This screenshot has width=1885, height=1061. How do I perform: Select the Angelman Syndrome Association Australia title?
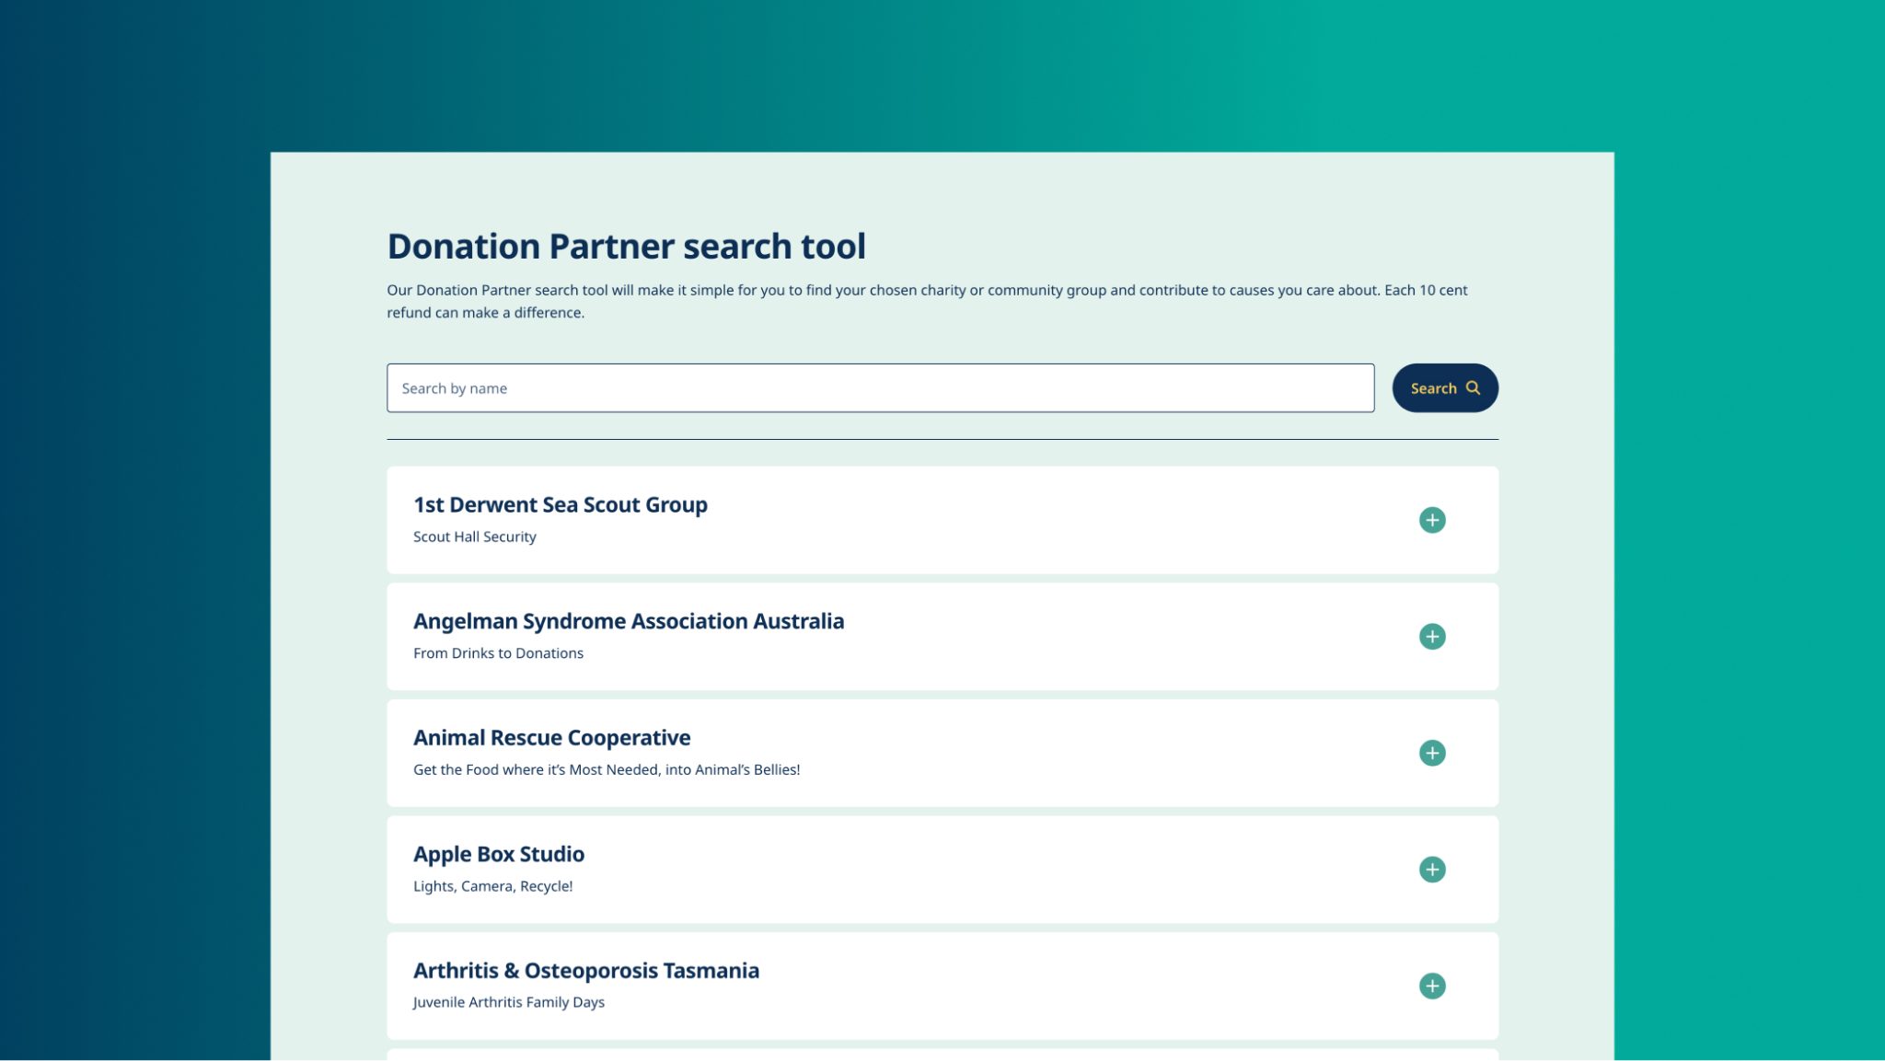628,621
